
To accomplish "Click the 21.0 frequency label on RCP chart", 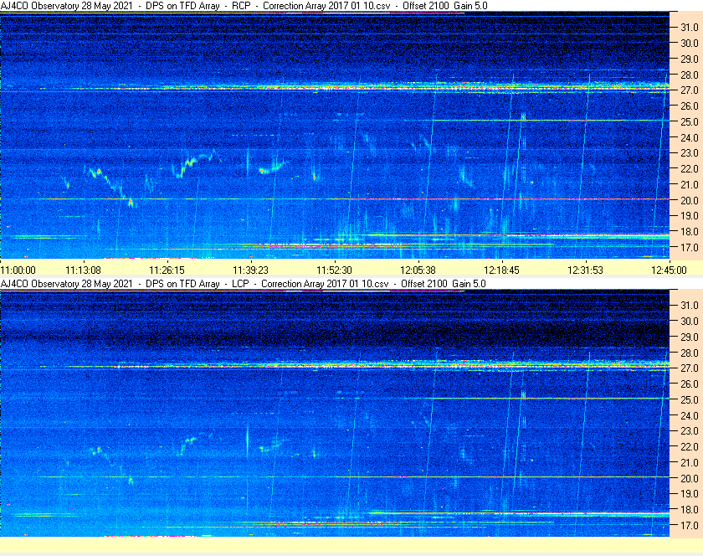I will click(x=690, y=185).
